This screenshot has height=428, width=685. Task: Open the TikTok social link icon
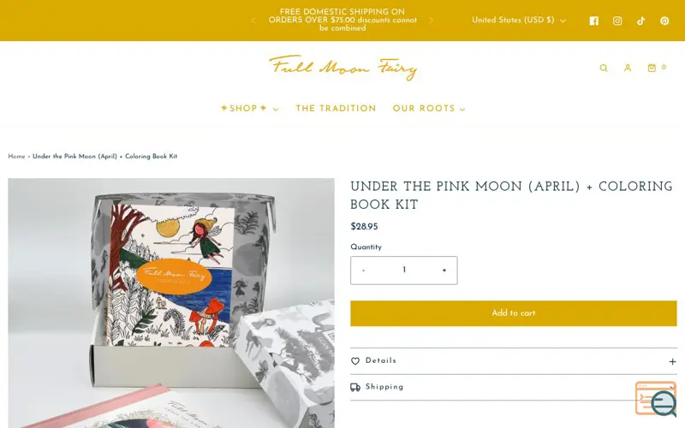coord(640,21)
